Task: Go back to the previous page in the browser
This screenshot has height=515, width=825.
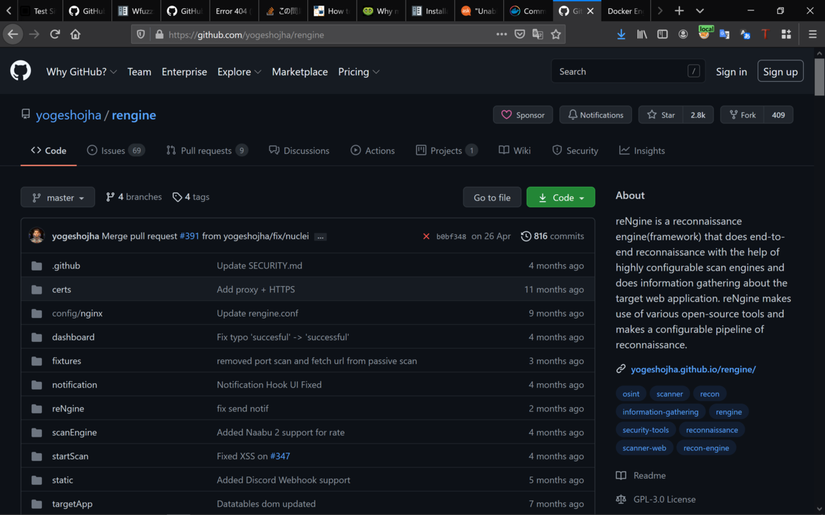Action: coord(13,34)
